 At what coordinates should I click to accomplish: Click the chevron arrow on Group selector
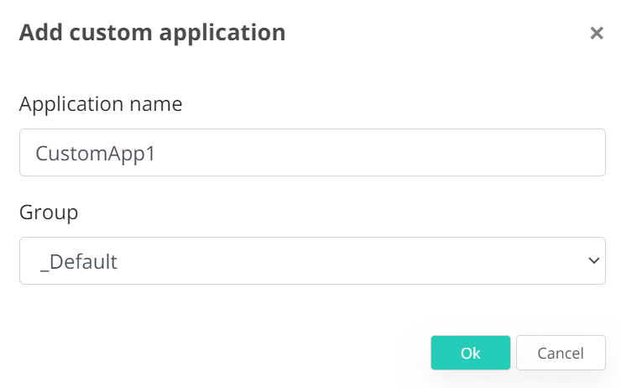(x=594, y=261)
